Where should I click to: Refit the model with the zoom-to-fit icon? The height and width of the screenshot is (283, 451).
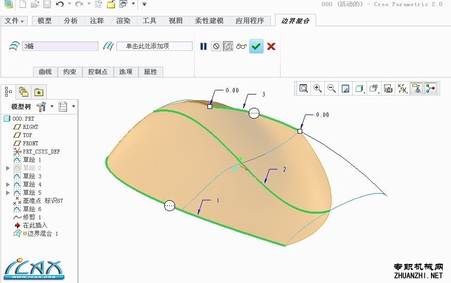click(303, 88)
